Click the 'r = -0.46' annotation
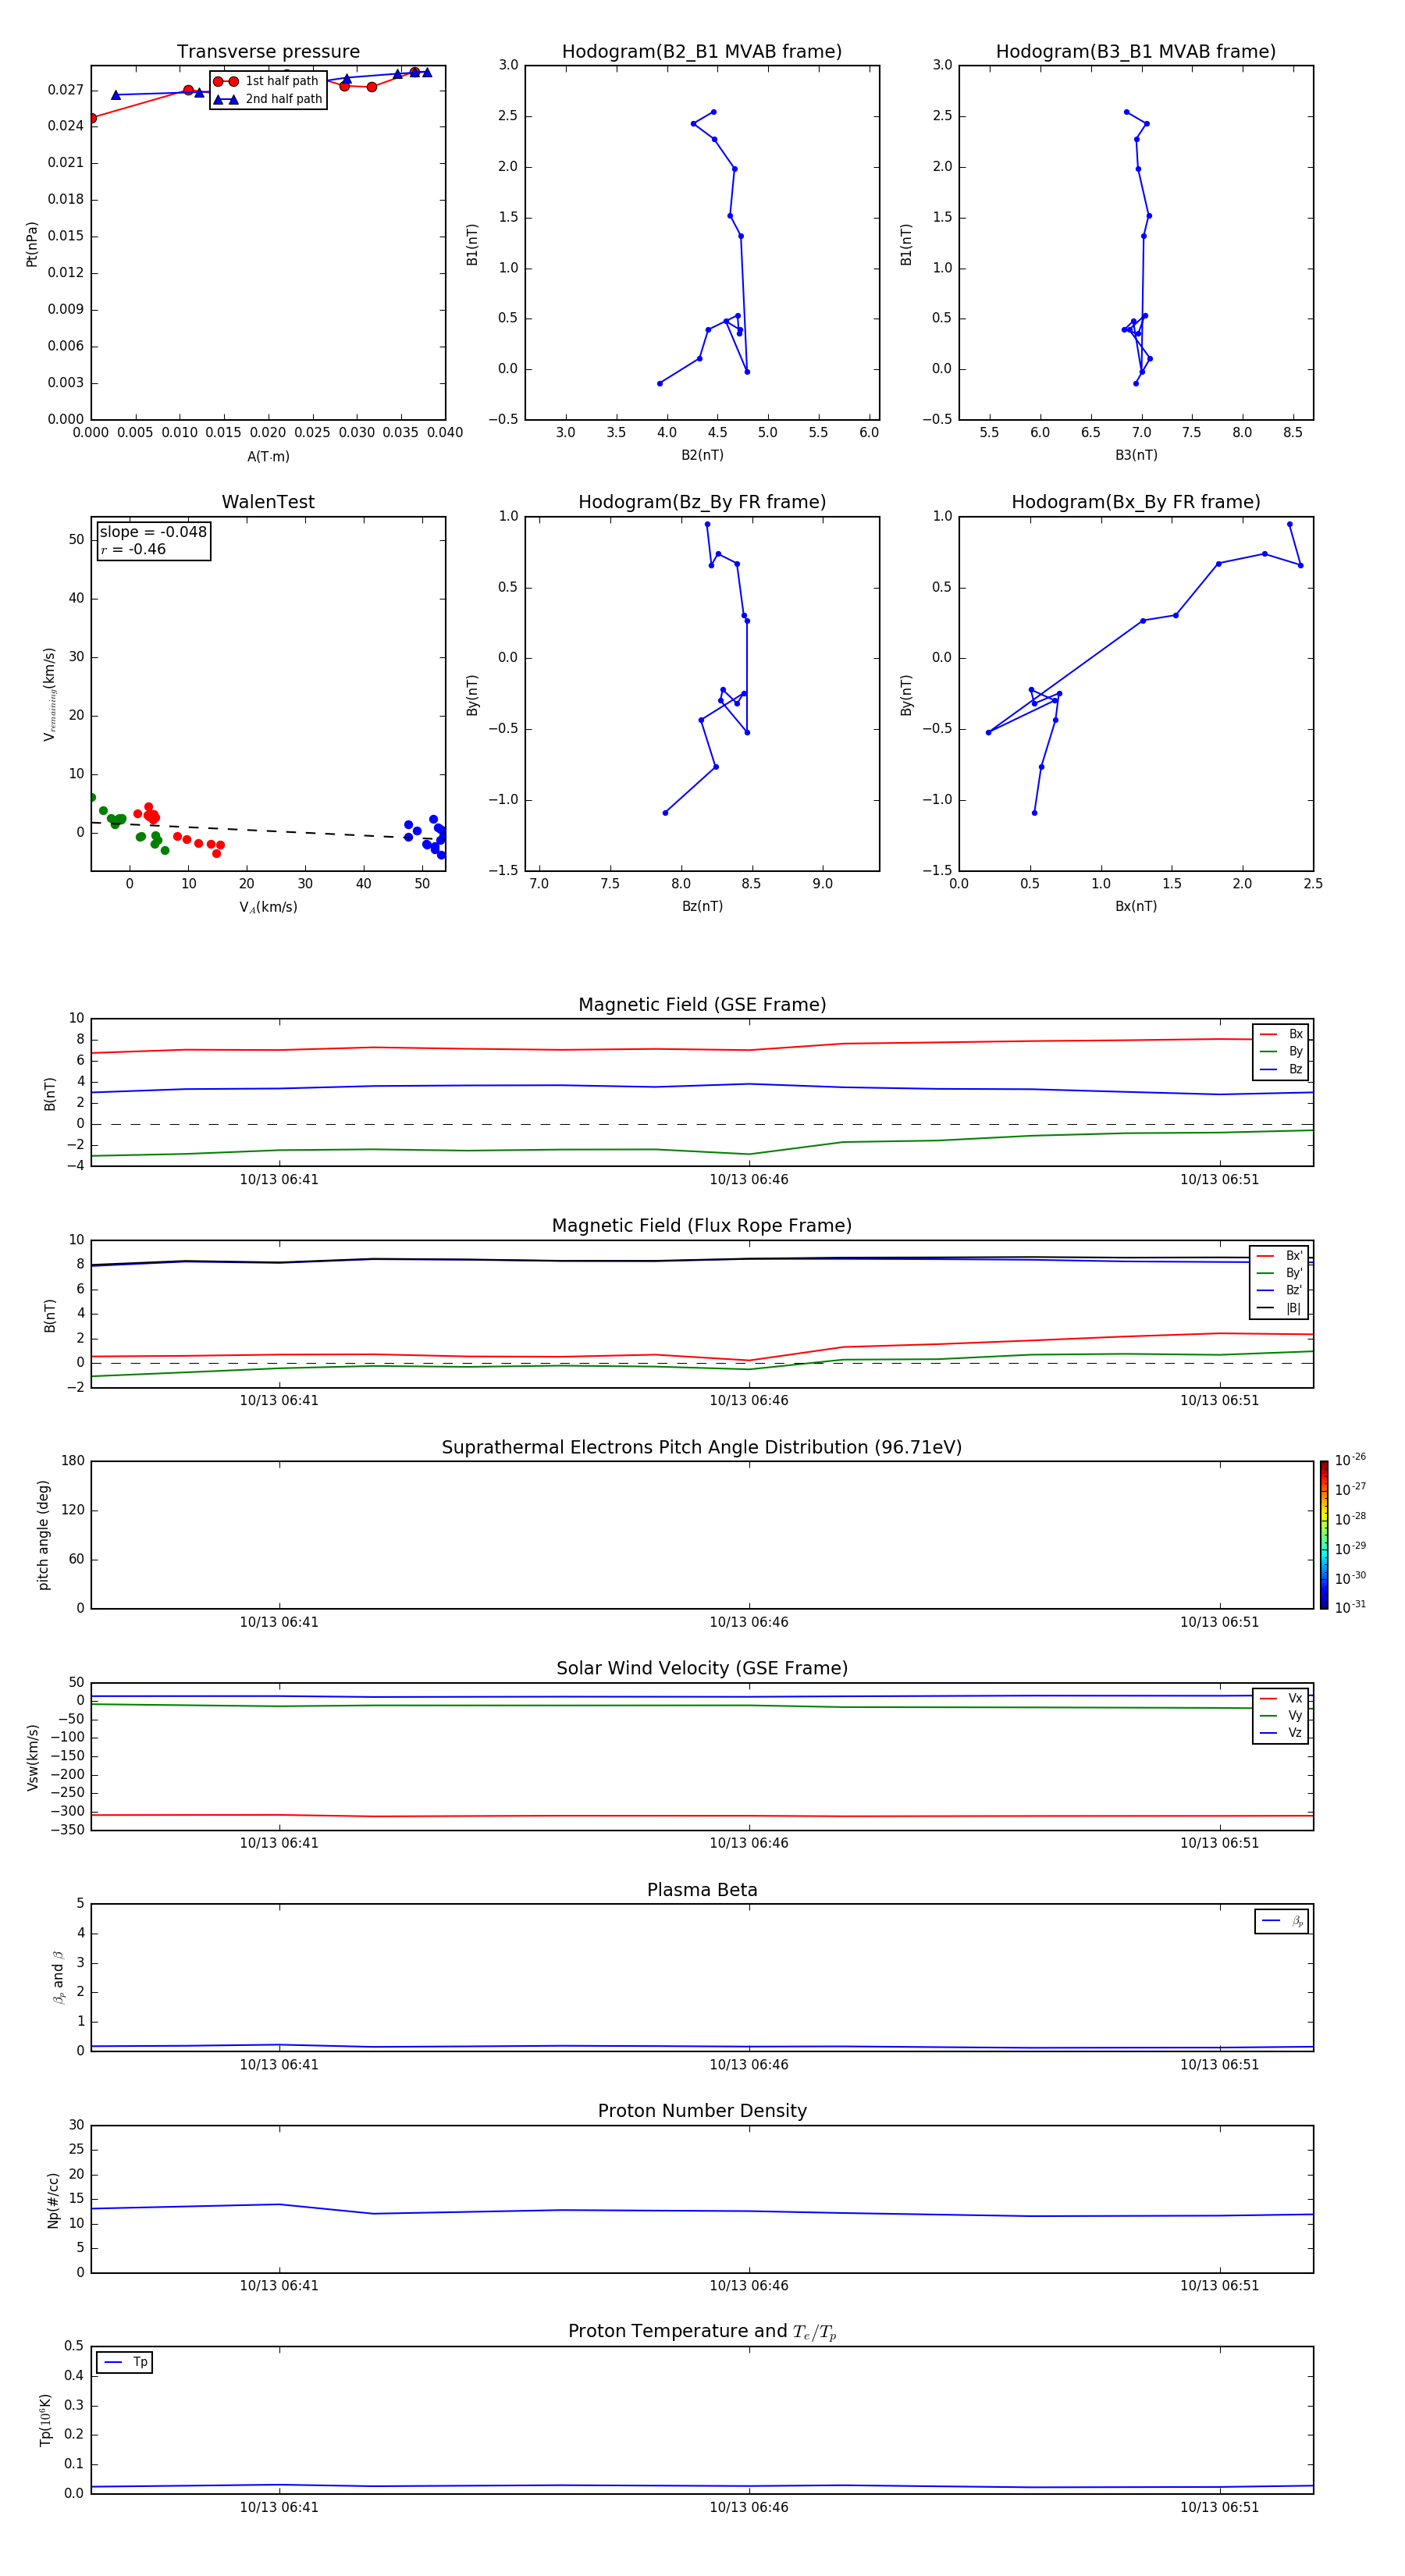1405x2576 pixels. [133, 549]
